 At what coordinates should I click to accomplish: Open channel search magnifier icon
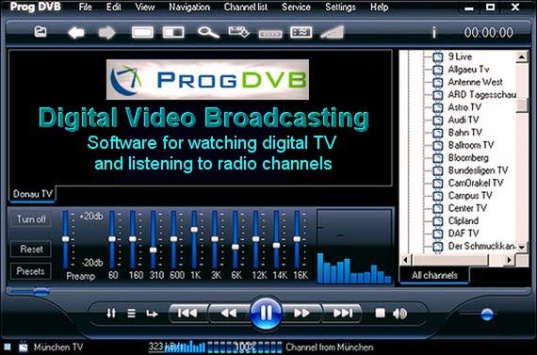tap(208, 33)
